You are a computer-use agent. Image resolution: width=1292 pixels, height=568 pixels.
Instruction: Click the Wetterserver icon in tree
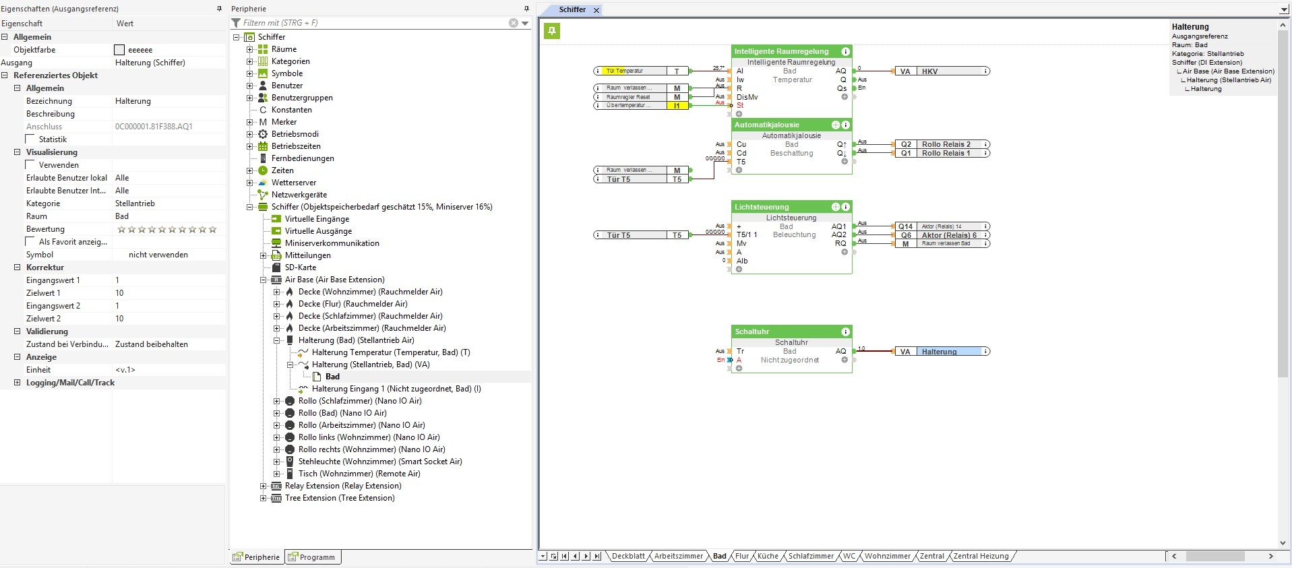[x=263, y=183]
